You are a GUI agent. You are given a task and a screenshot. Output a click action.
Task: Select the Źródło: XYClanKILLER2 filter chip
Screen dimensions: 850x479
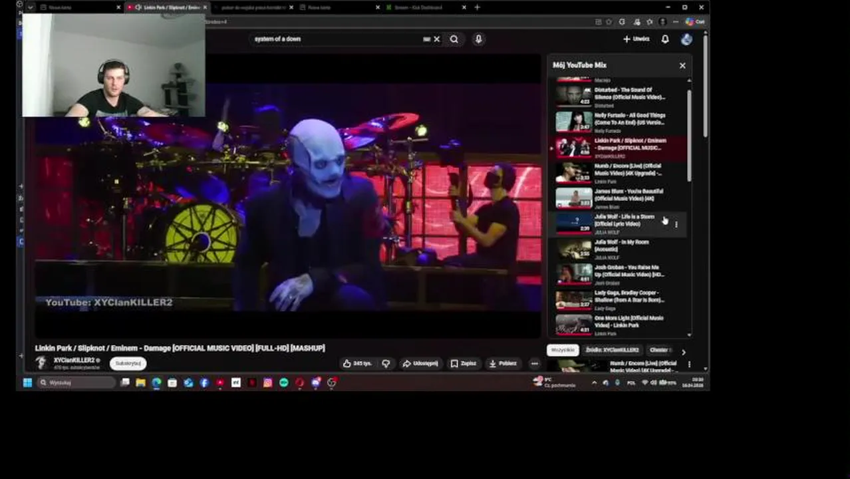[613, 350]
